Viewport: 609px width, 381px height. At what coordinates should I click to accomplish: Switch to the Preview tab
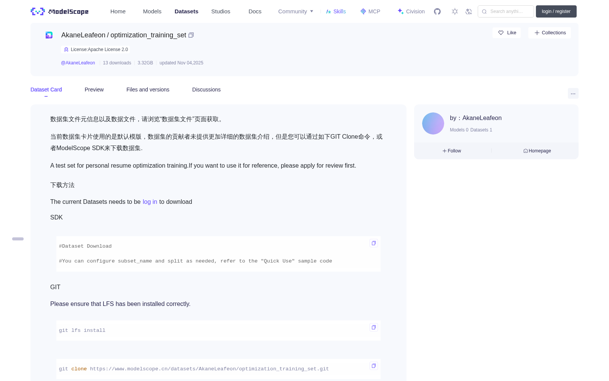pyautogui.click(x=94, y=90)
